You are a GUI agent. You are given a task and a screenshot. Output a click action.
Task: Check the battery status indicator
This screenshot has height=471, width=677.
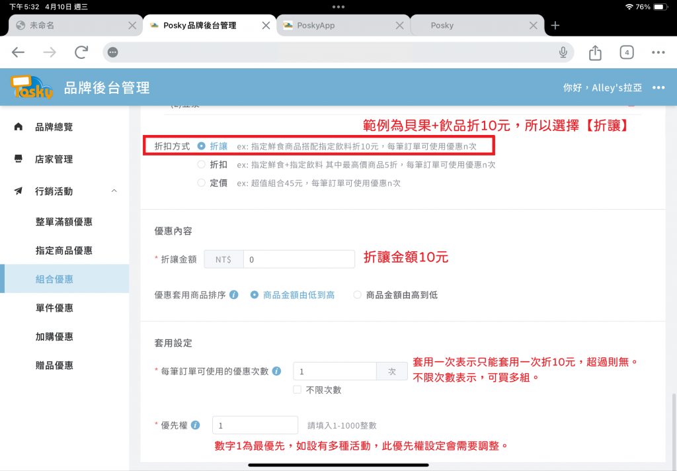click(660, 7)
